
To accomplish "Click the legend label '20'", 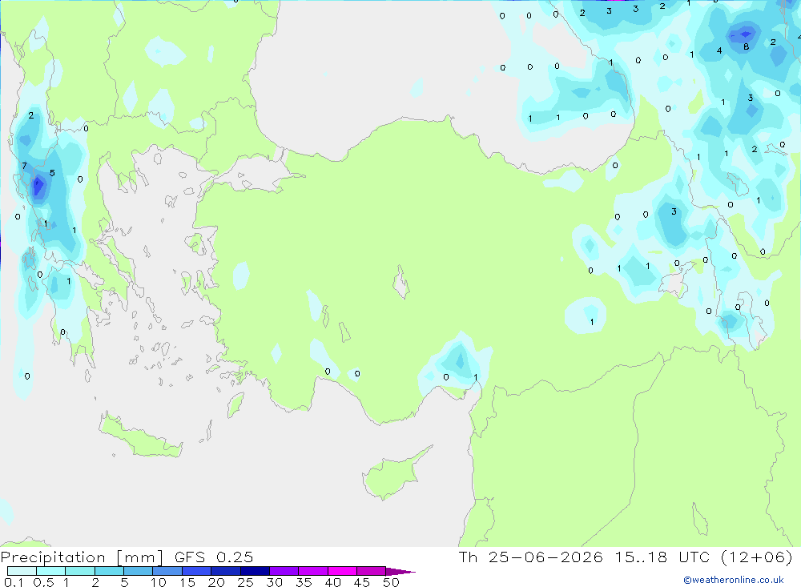I will point(216,582).
